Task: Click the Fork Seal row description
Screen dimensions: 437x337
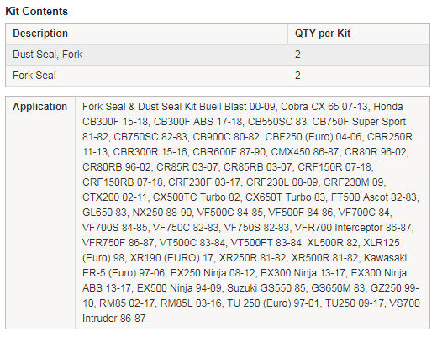Action: [34, 76]
